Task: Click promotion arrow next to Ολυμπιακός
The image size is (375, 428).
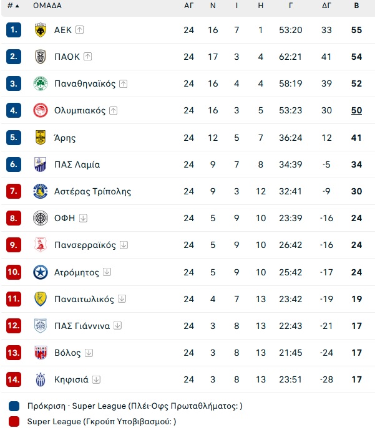Action: tap(113, 110)
